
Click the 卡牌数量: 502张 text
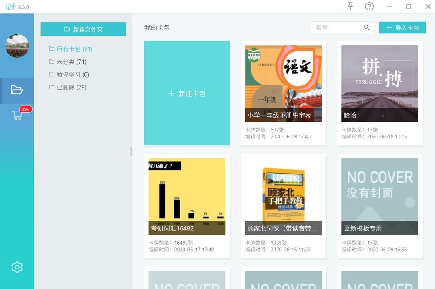[x=264, y=130]
